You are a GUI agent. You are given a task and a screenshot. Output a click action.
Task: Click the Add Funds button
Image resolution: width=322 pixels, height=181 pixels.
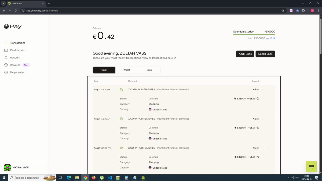245,54
